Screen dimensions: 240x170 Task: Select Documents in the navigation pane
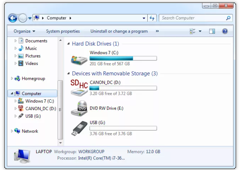click(x=36, y=41)
